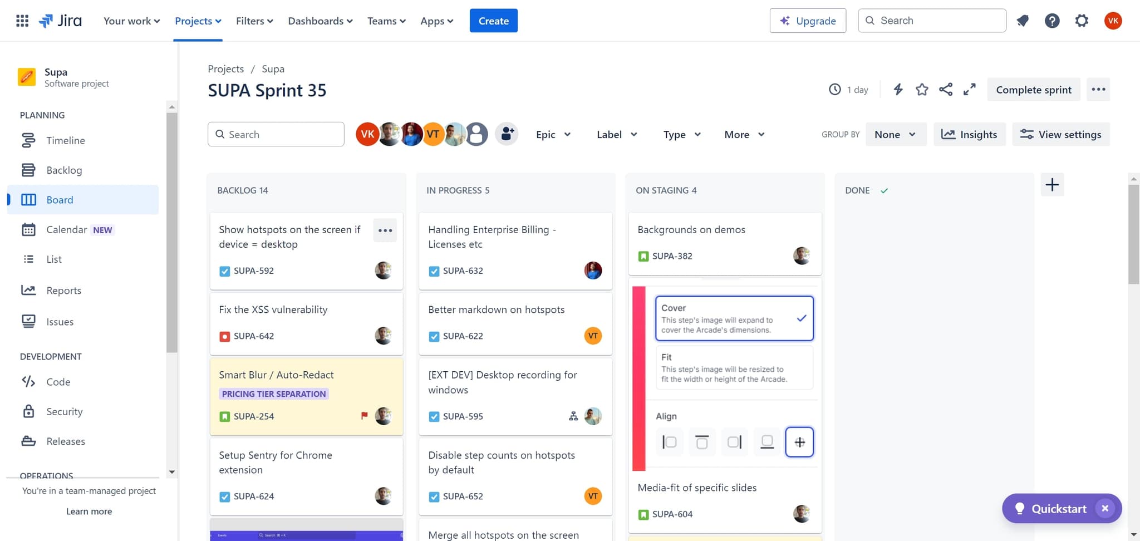Expand the Label filter dropdown
The width and height of the screenshot is (1140, 541).
(617, 135)
